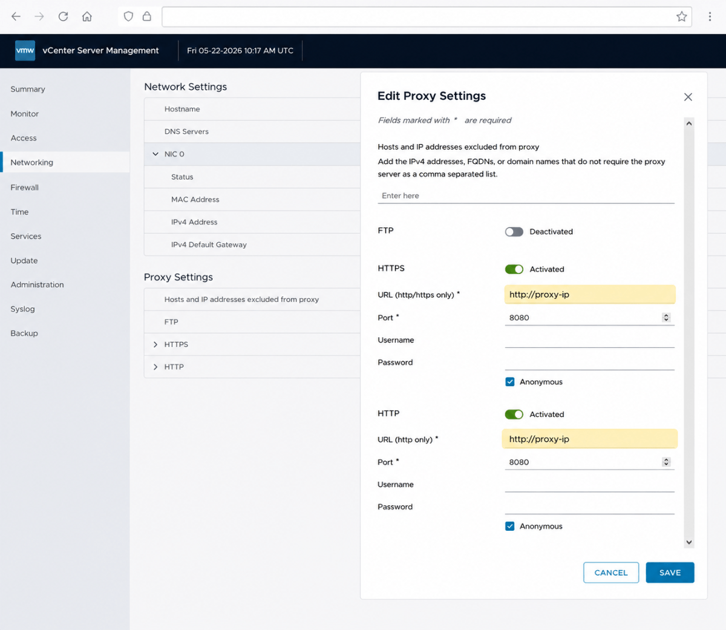
Task: Click the MAC Address row
Action: (252, 200)
